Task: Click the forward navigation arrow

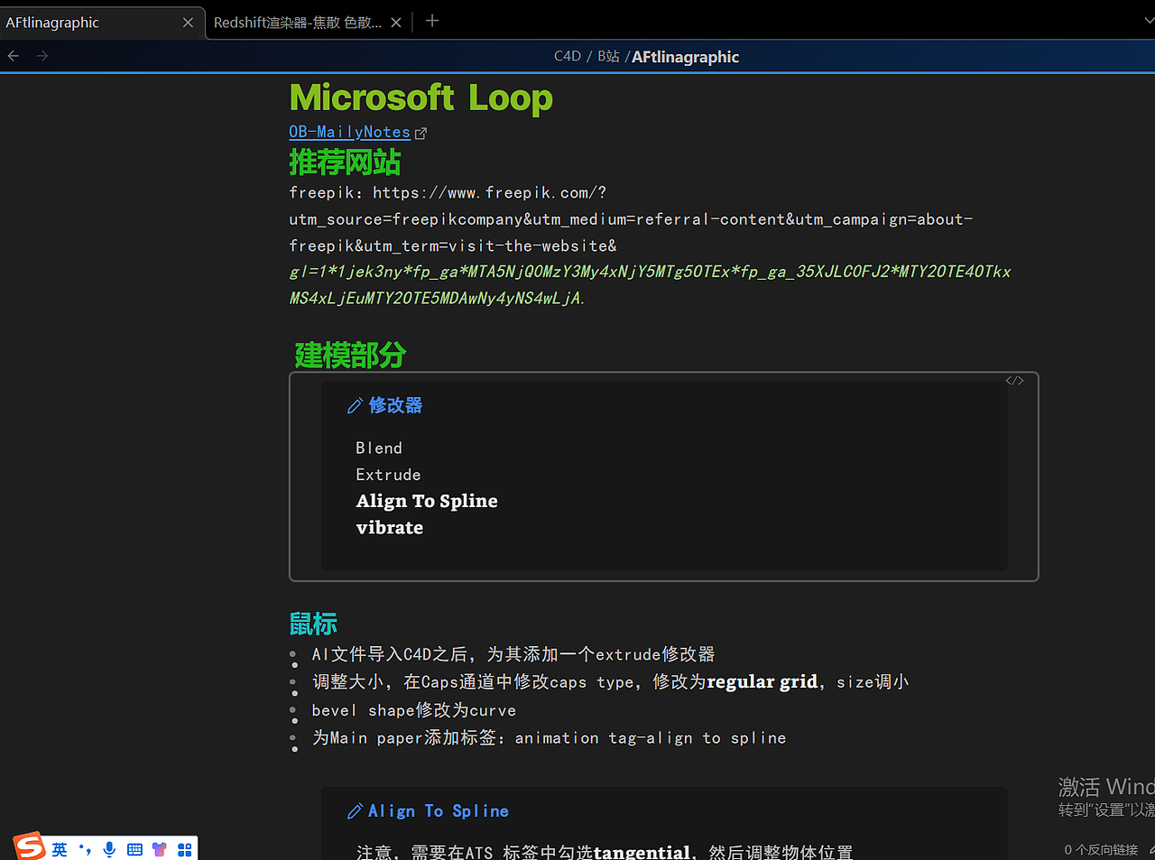Action: [x=42, y=55]
